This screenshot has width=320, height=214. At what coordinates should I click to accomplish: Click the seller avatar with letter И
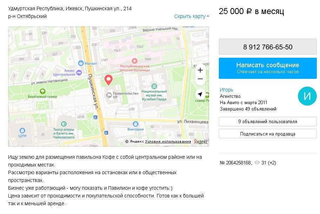(307, 96)
